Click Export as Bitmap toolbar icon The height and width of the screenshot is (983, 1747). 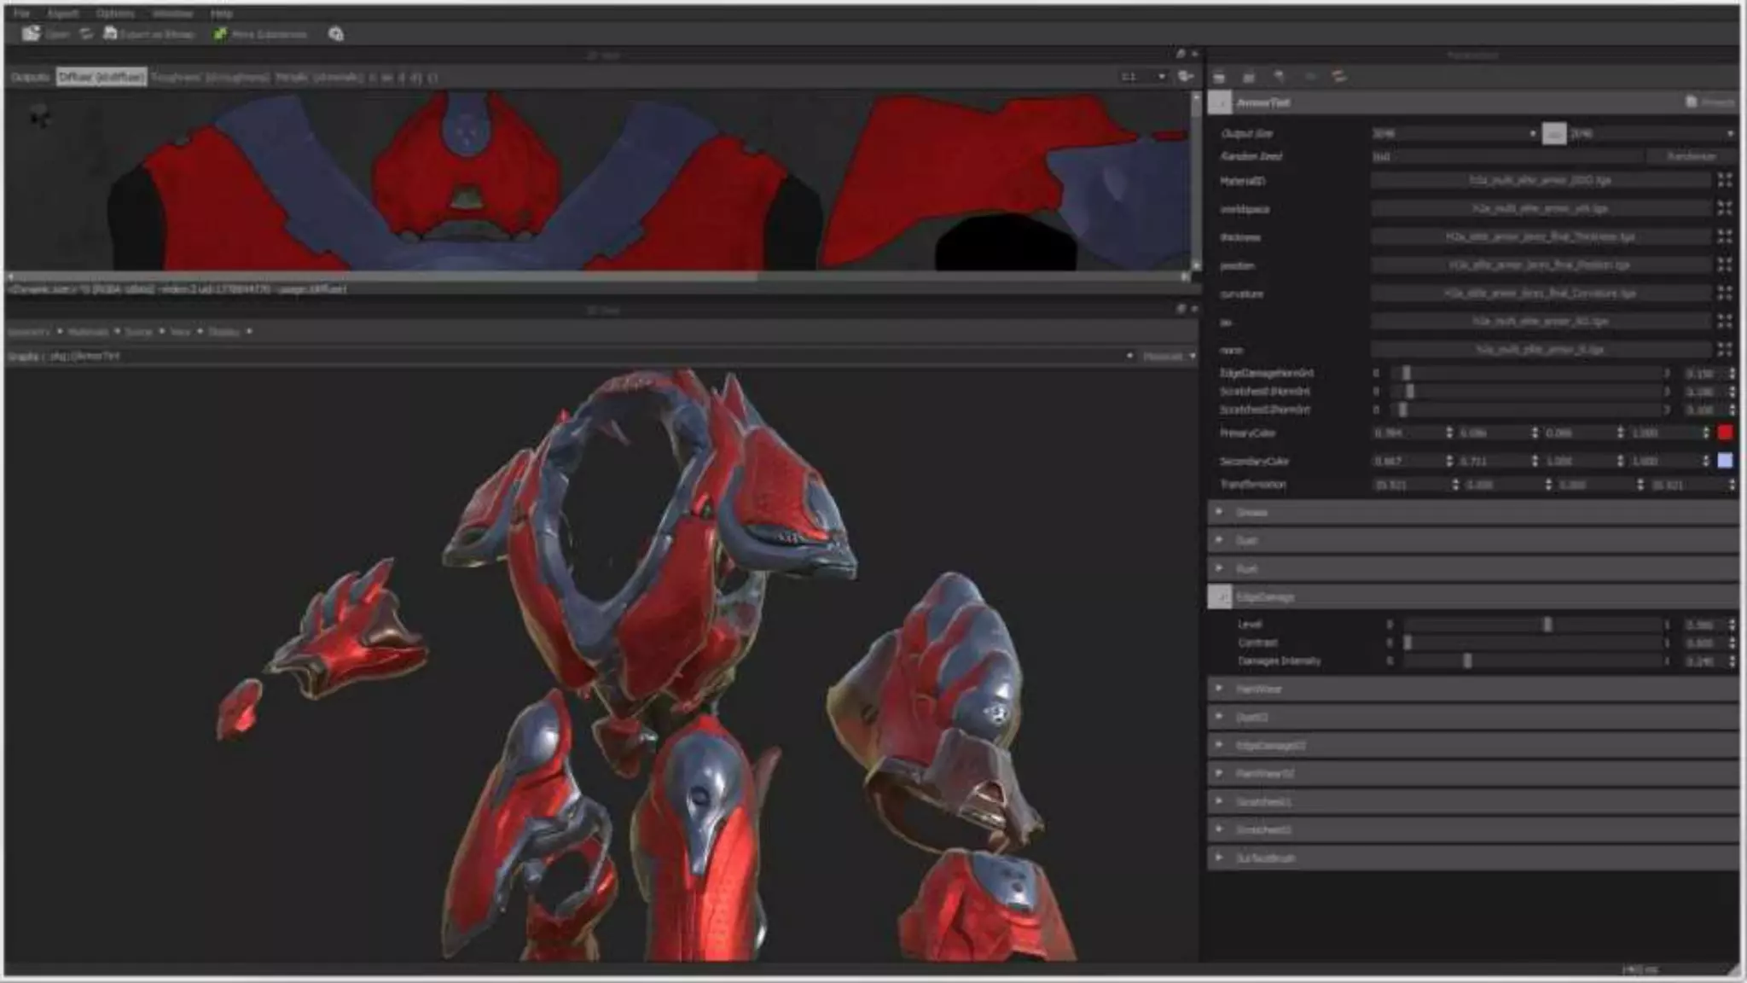tap(111, 34)
